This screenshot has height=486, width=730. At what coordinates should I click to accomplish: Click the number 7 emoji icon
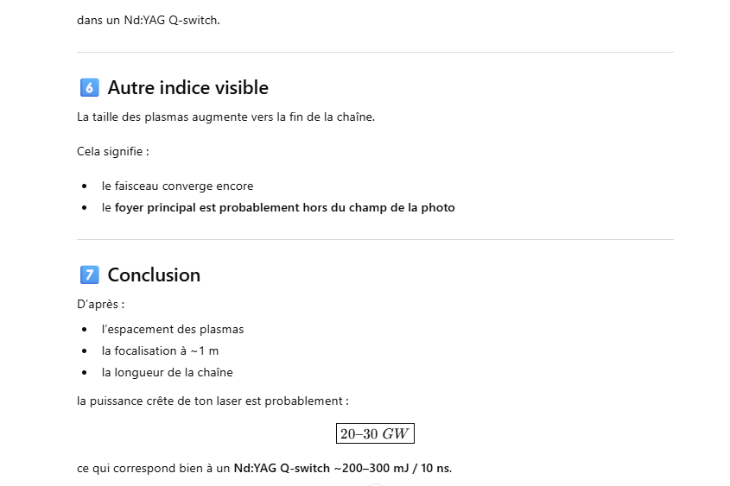(88, 275)
